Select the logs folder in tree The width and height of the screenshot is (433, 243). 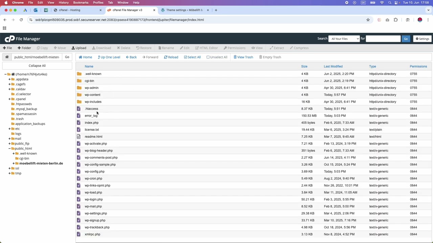(x=18, y=134)
